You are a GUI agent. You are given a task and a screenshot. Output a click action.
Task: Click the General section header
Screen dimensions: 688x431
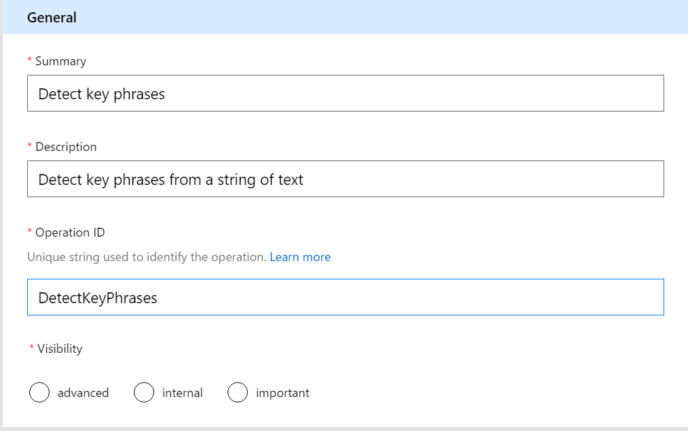coord(52,17)
